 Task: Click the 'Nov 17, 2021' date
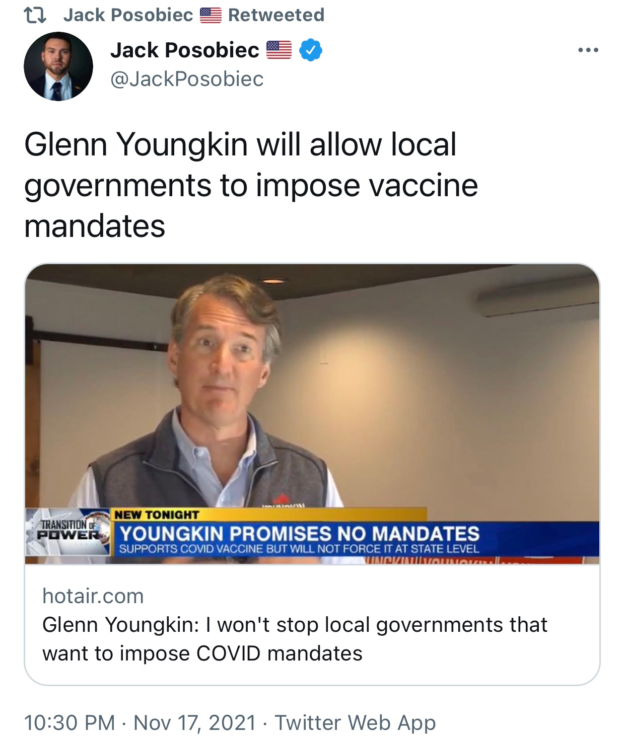click(x=195, y=723)
